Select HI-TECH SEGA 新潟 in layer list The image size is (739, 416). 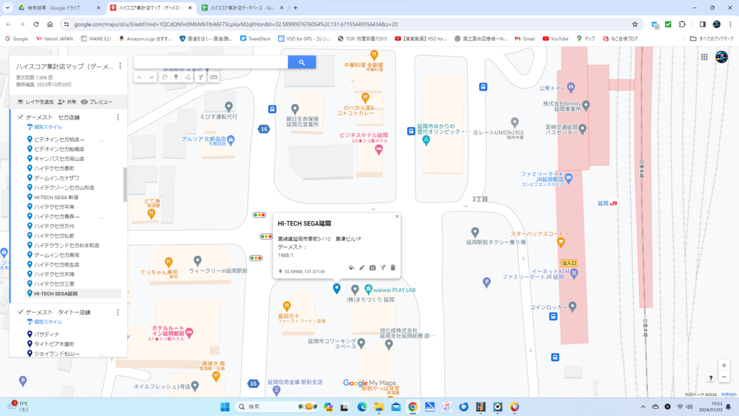56,197
